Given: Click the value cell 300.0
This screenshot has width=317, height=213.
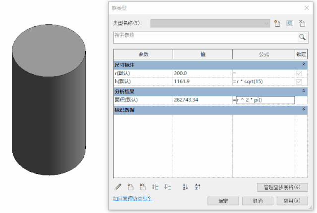Looking at the screenshot, I should pyautogui.click(x=202, y=73).
